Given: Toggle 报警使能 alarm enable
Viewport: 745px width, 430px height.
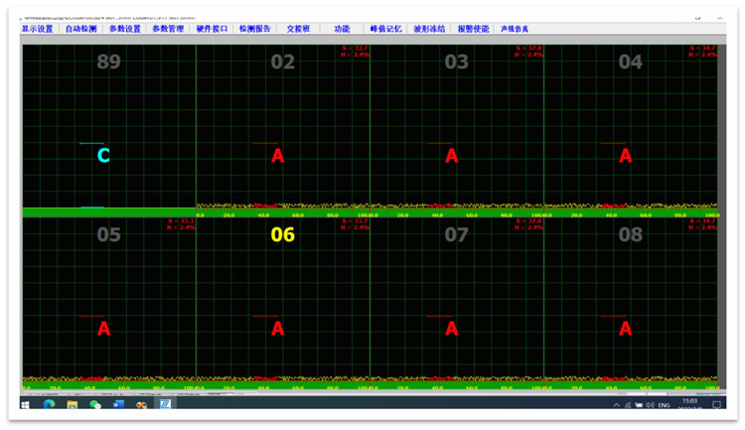Looking at the screenshot, I should click(473, 29).
